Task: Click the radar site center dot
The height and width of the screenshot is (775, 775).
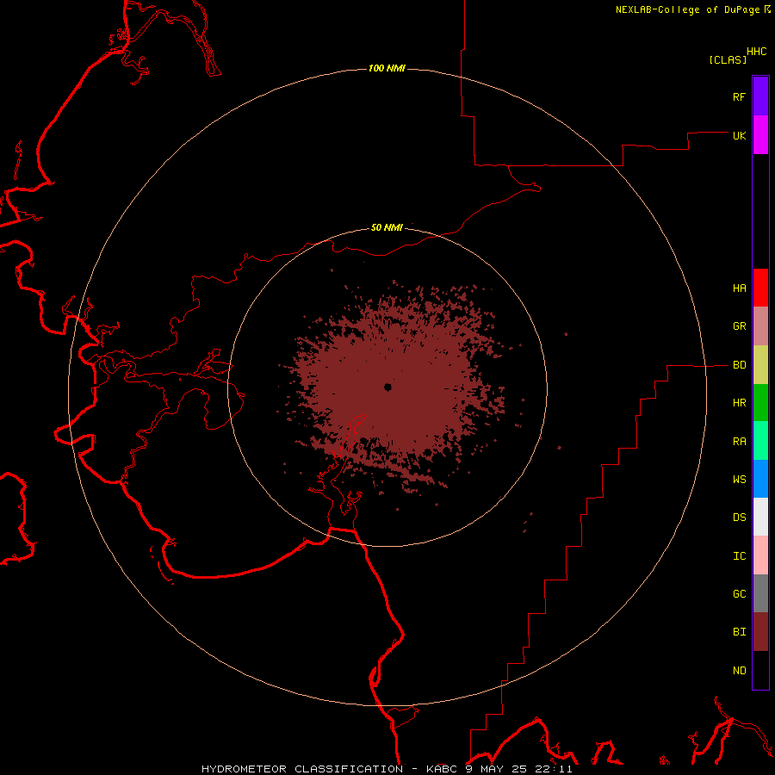Action: [388, 387]
